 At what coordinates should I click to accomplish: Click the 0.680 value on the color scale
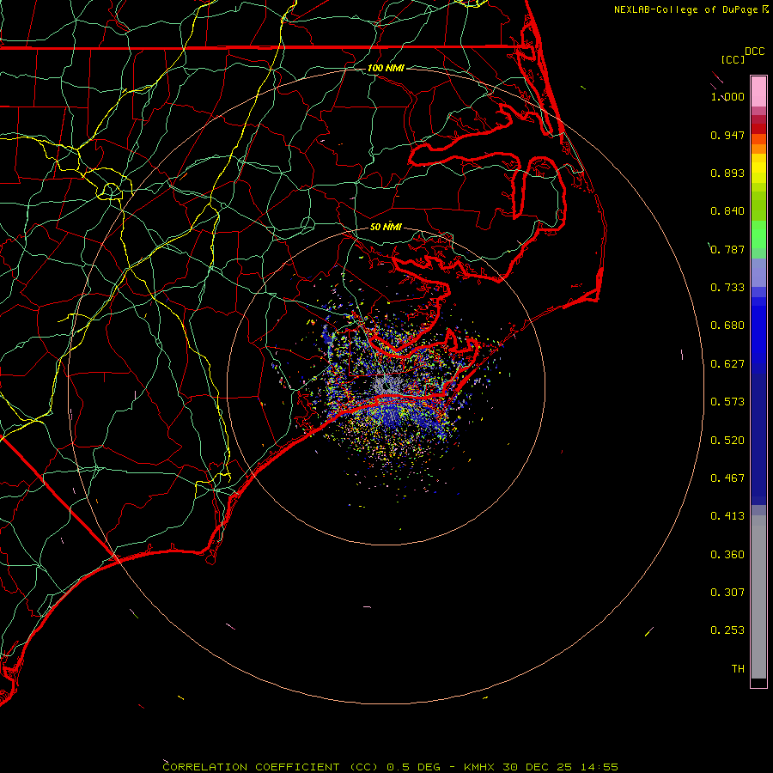(x=727, y=326)
